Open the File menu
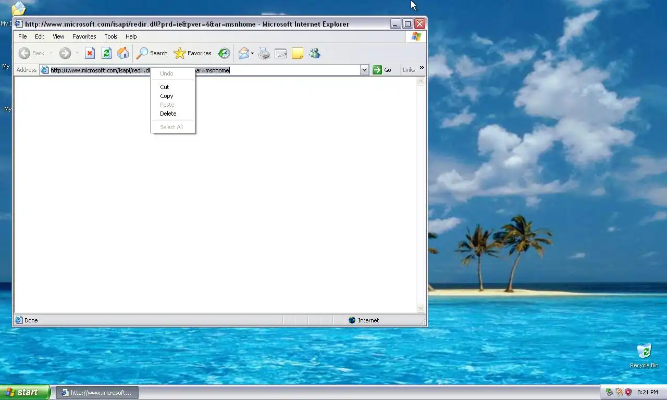Viewport: 667px width, 400px height. pyautogui.click(x=22, y=36)
